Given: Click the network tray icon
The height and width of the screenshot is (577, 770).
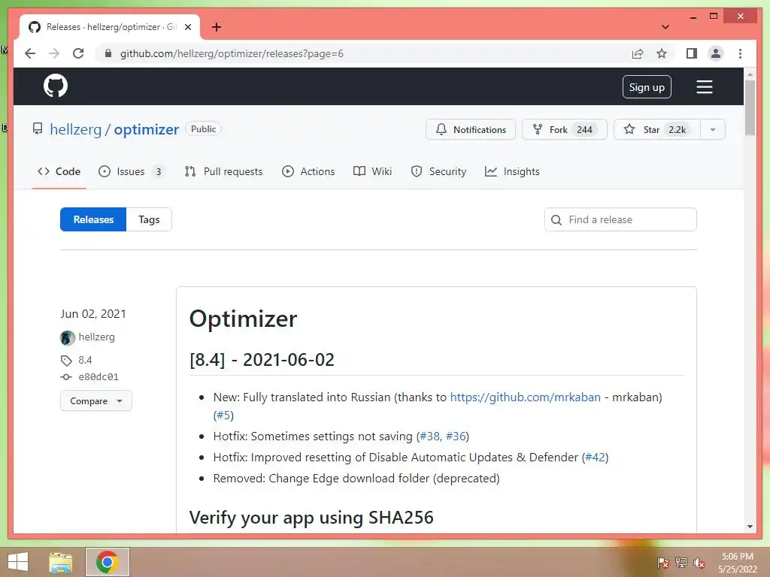Looking at the screenshot, I should 681,563.
